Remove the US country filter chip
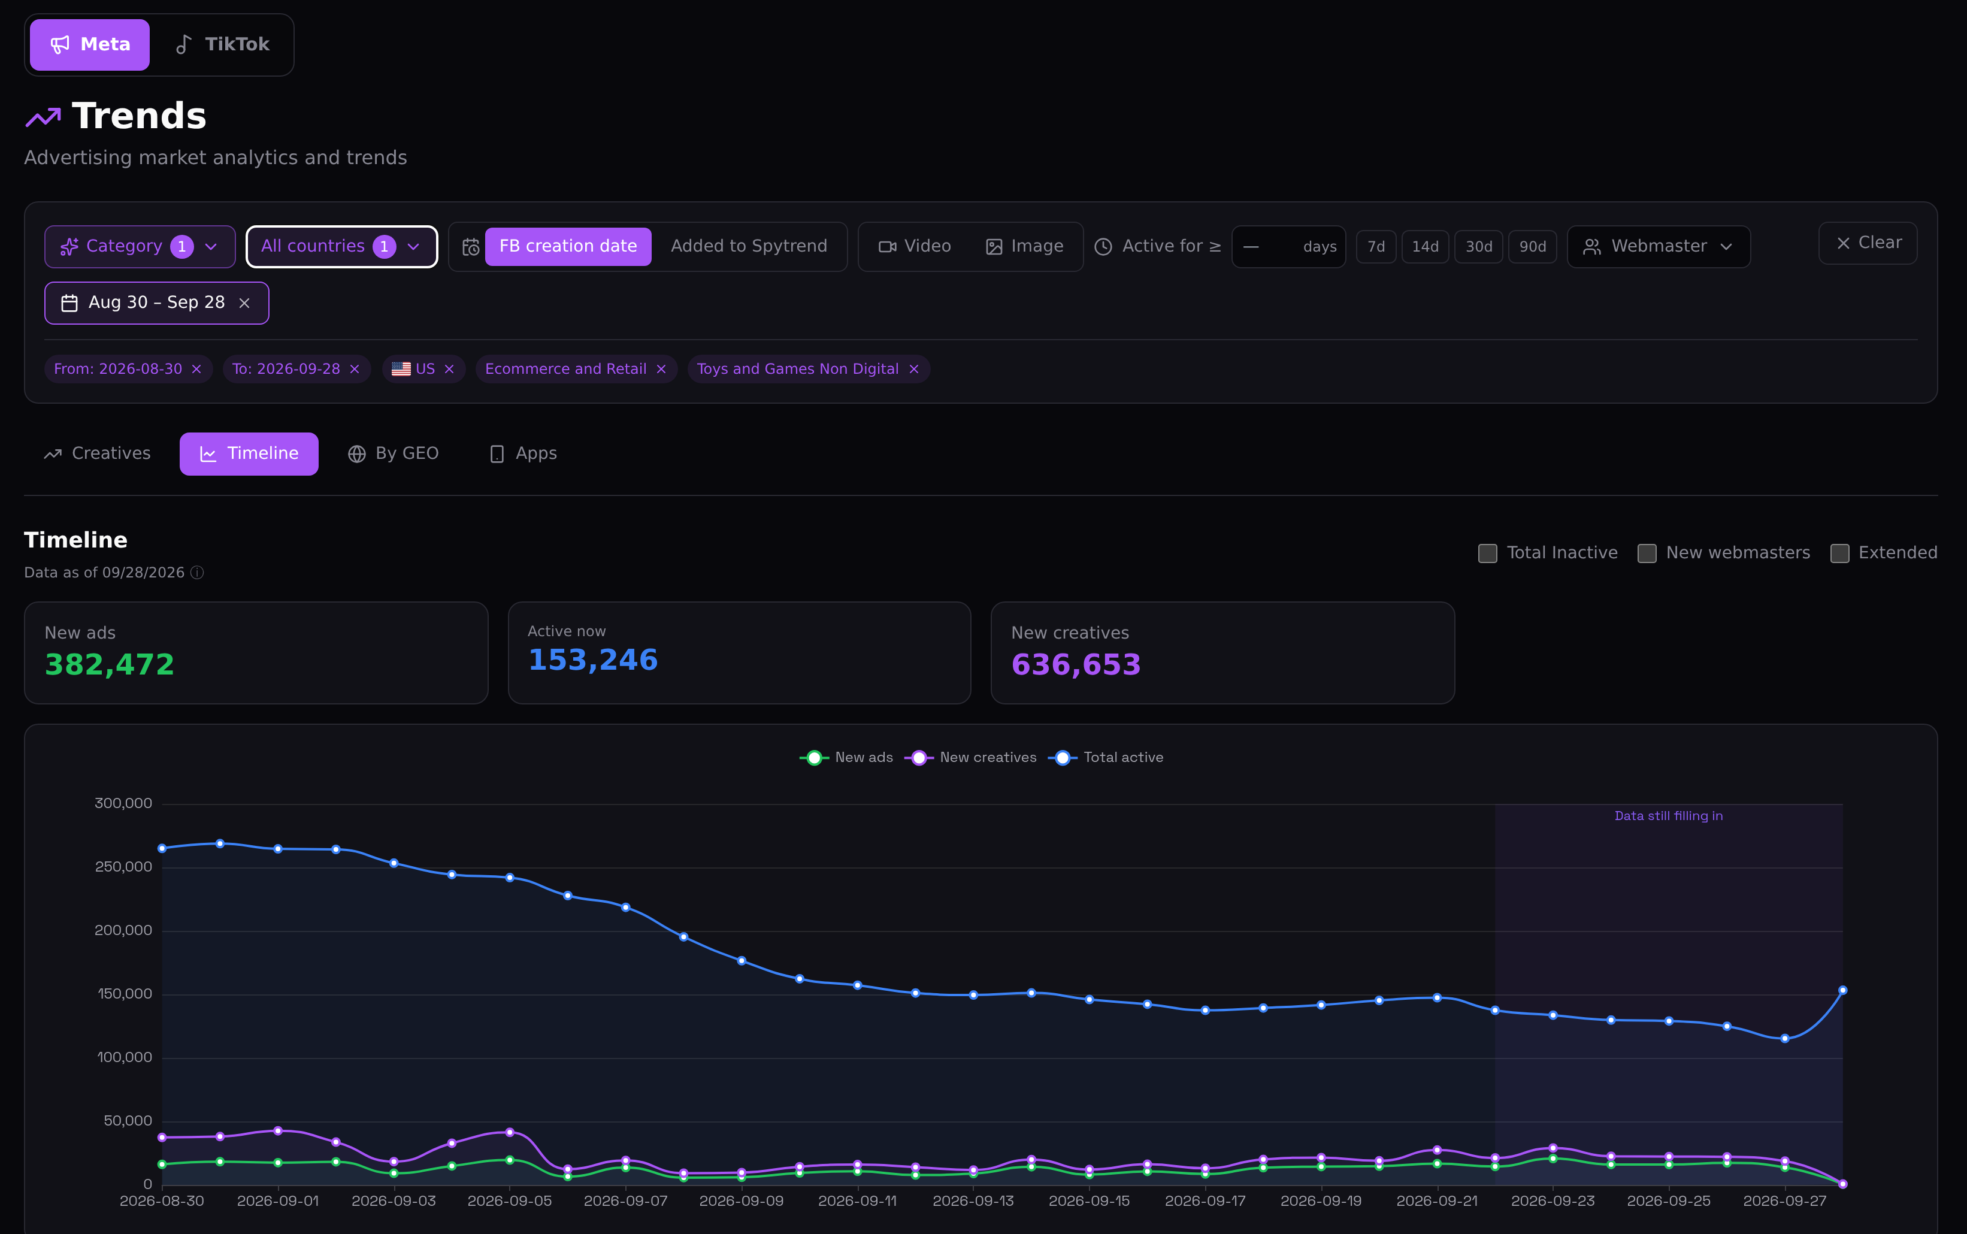The image size is (1967, 1234). 450,369
